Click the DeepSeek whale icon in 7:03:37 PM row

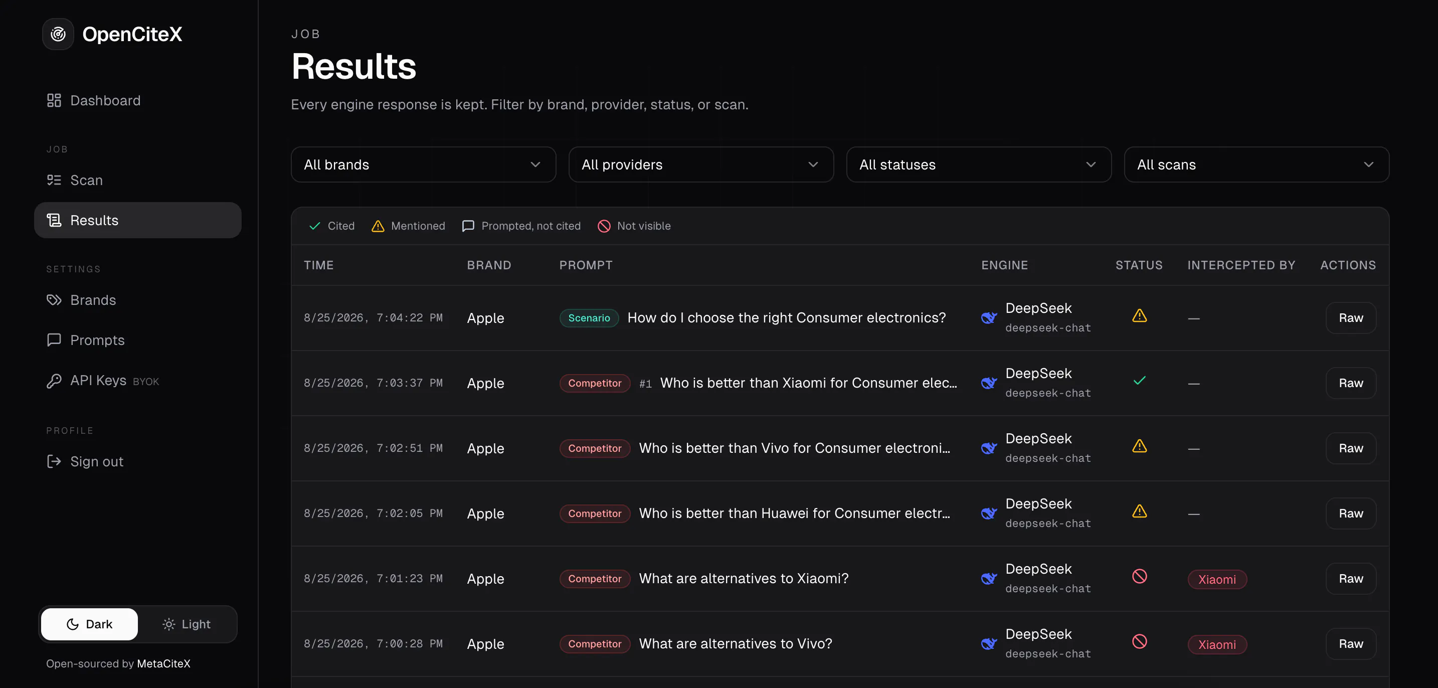pos(989,383)
